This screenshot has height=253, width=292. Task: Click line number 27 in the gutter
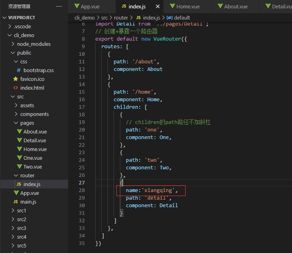click(82, 183)
